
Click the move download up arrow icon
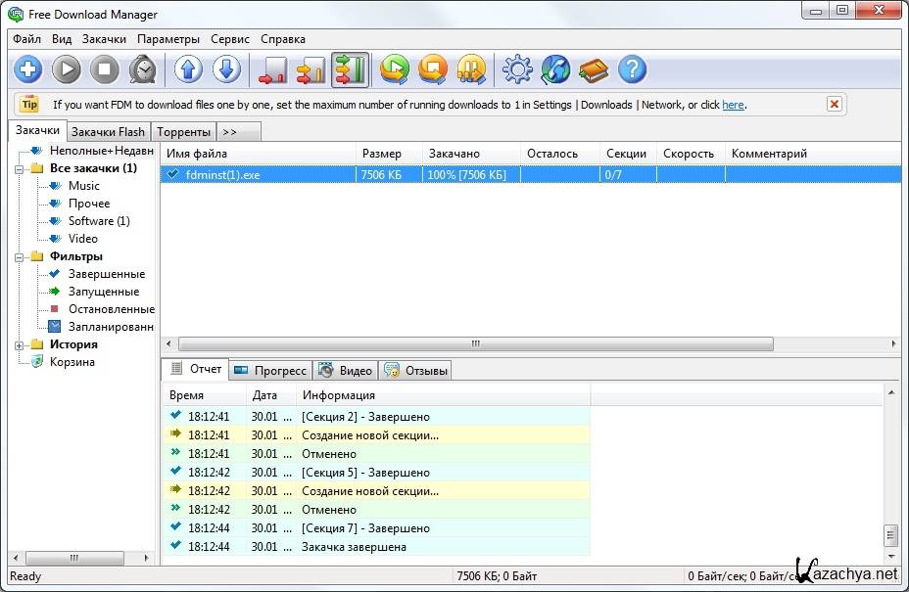(188, 69)
